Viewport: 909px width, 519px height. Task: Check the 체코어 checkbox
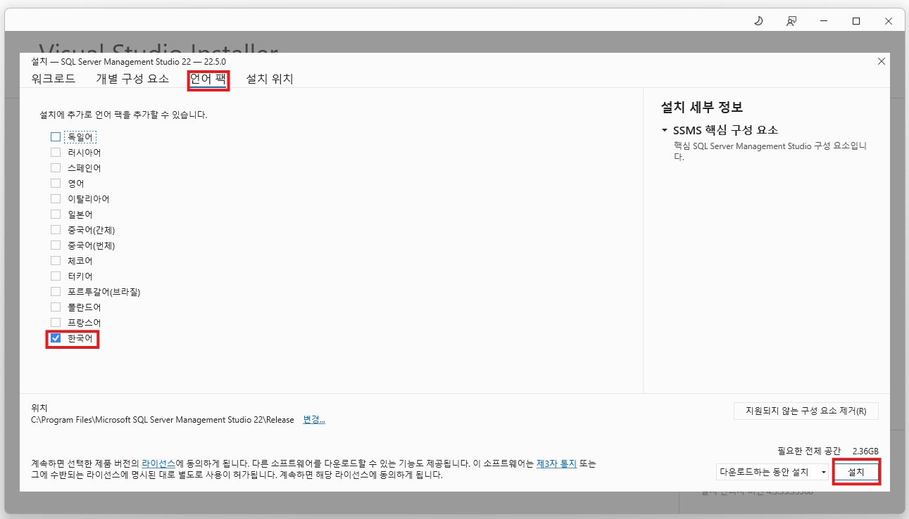56,261
